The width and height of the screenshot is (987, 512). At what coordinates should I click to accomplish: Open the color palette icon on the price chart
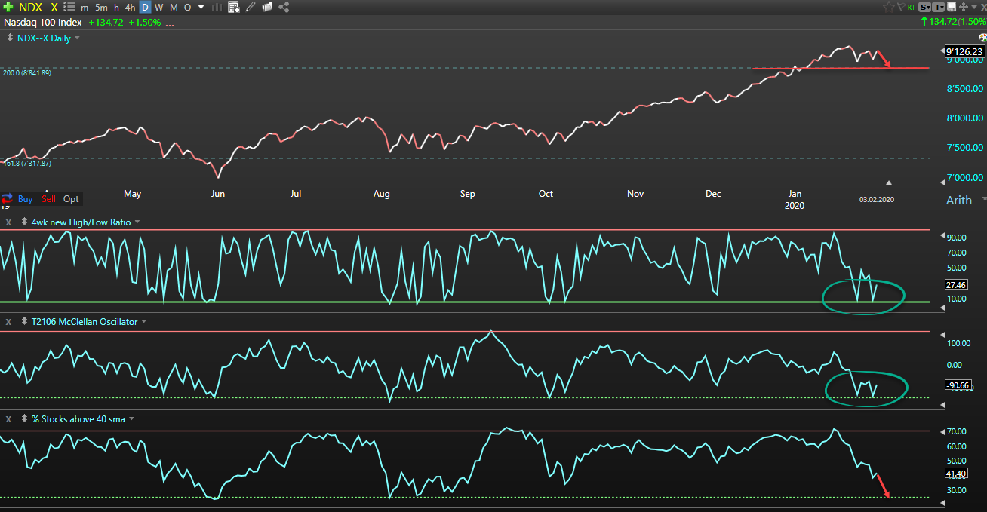tap(982, 38)
